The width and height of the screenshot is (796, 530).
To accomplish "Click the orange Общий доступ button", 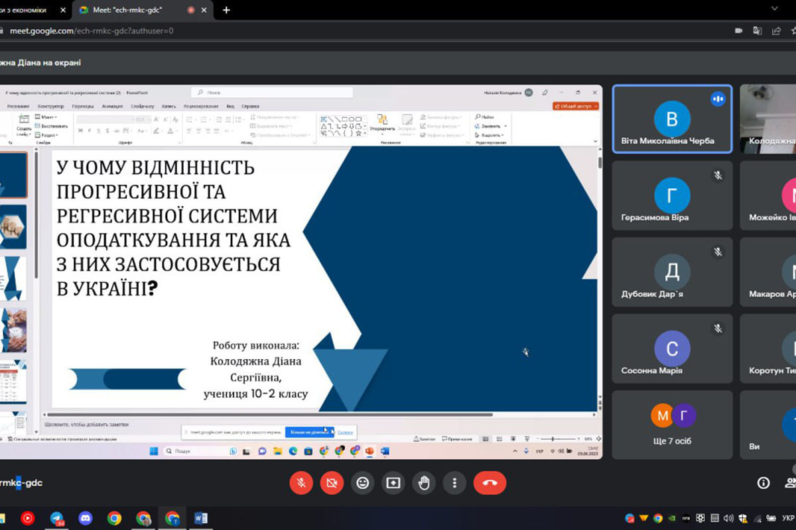I will tap(575, 106).
